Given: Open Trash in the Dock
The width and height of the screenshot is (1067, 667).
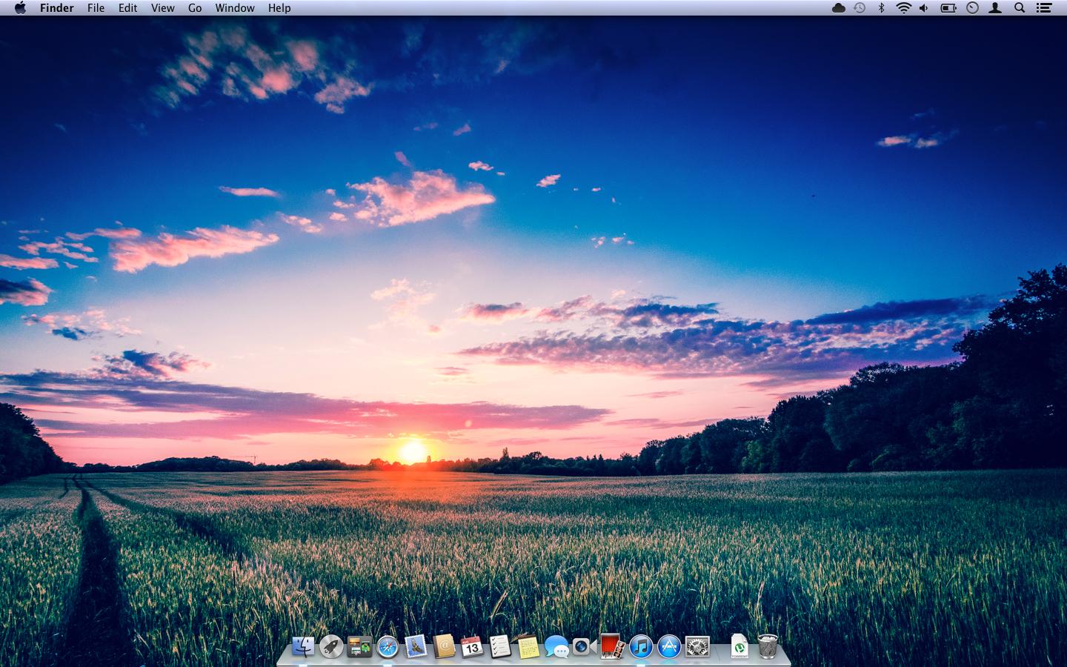Looking at the screenshot, I should tap(768, 646).
